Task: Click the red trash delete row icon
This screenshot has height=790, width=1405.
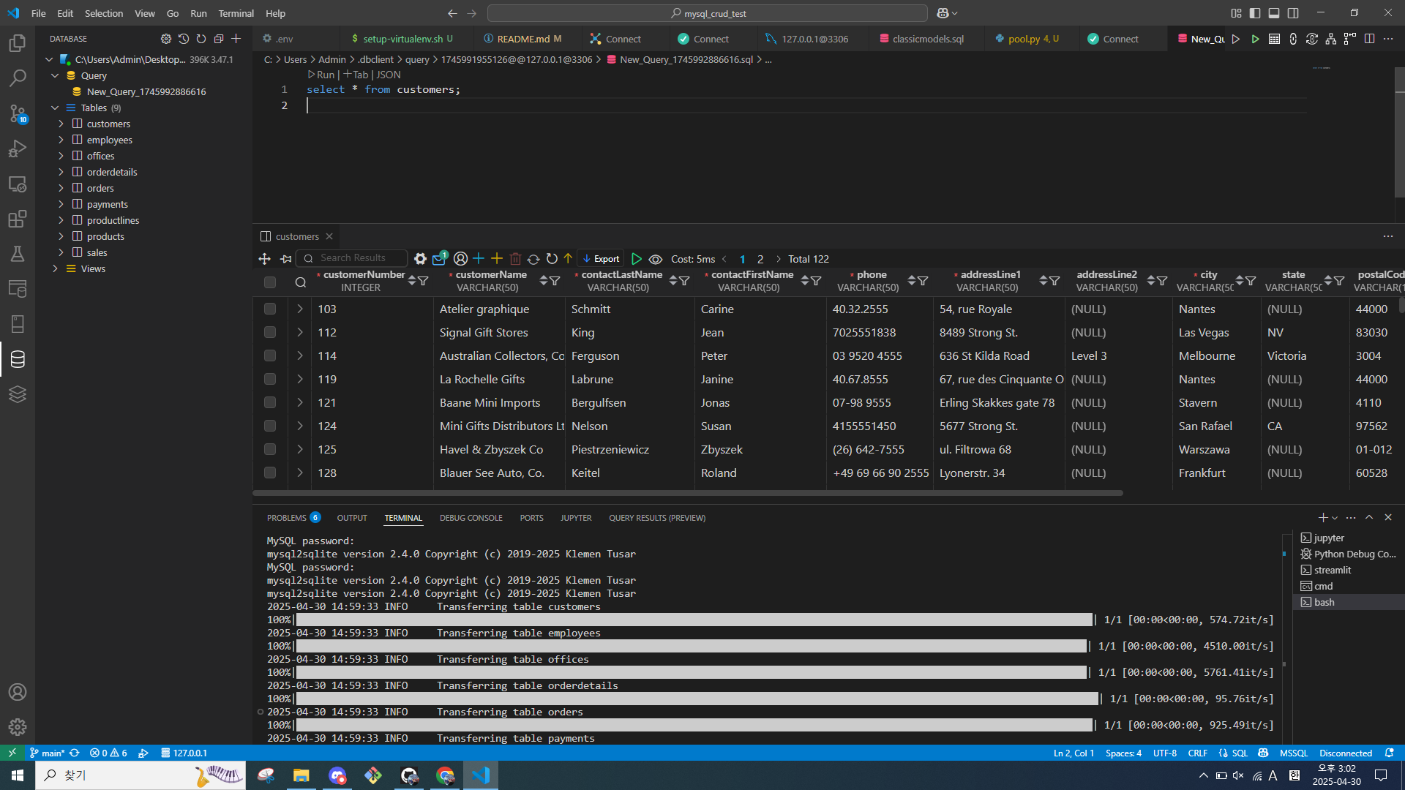Action: [515, 259]
